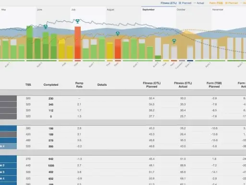Select the November month header
246x185 pixels.
[218, 10]
